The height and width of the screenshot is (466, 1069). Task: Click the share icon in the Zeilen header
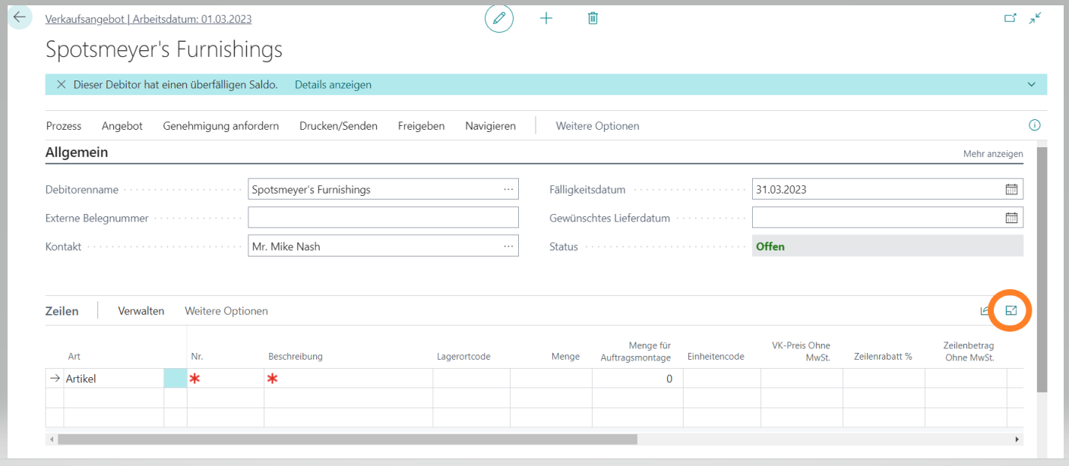(985, 310)
